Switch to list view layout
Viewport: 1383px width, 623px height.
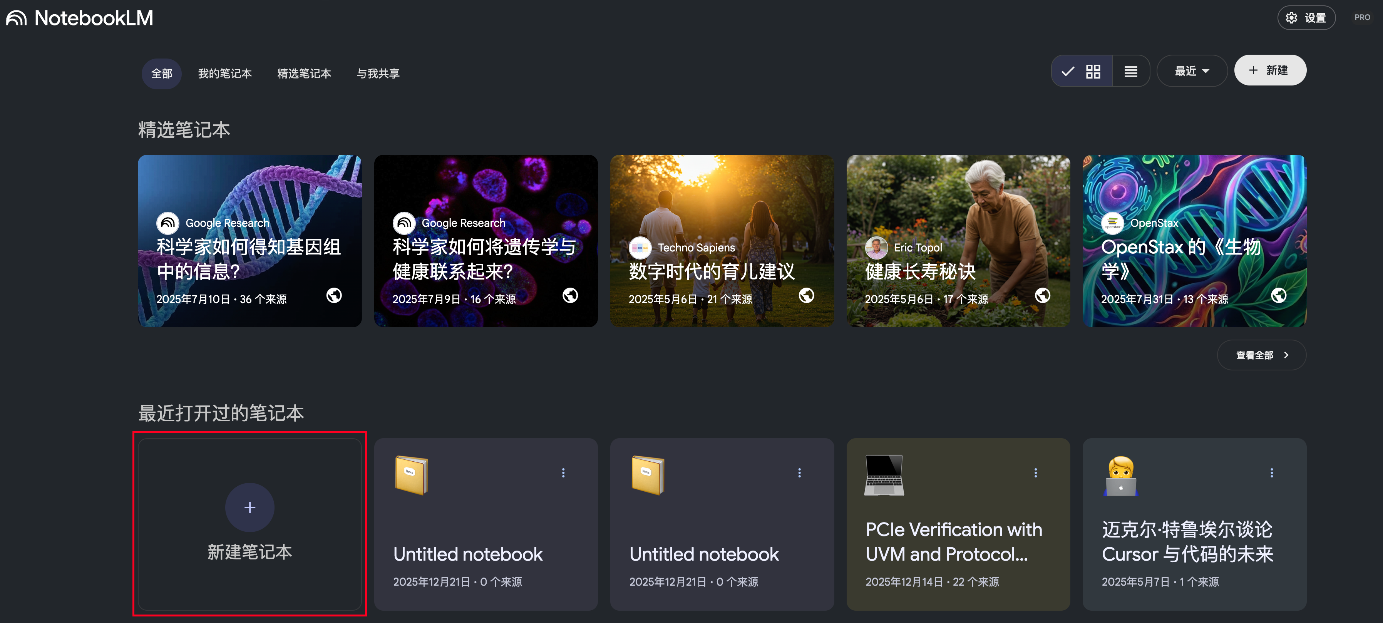coord(1131,71)
